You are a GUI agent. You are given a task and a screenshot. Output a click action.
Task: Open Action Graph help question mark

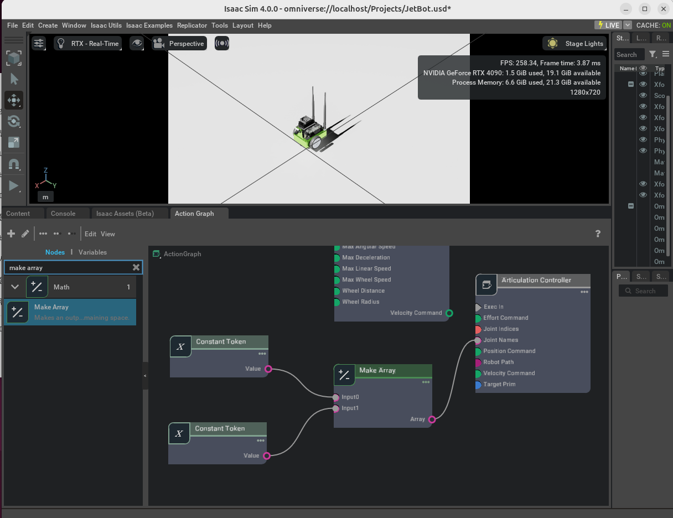tap(598, 234)
